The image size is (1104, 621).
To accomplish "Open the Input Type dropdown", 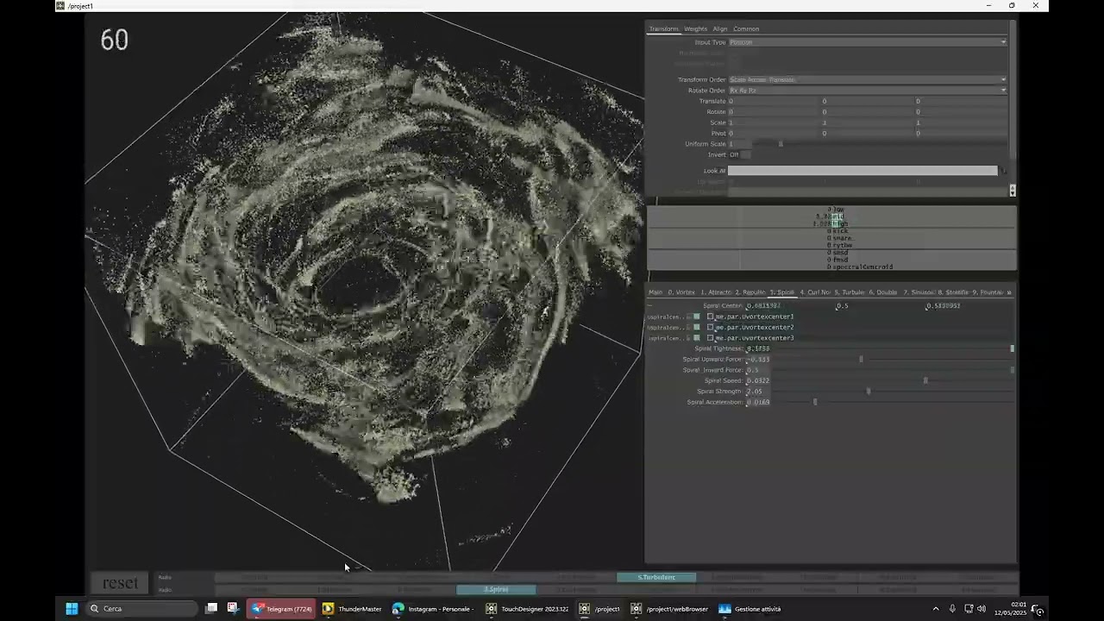I will [x=868, y=42].
